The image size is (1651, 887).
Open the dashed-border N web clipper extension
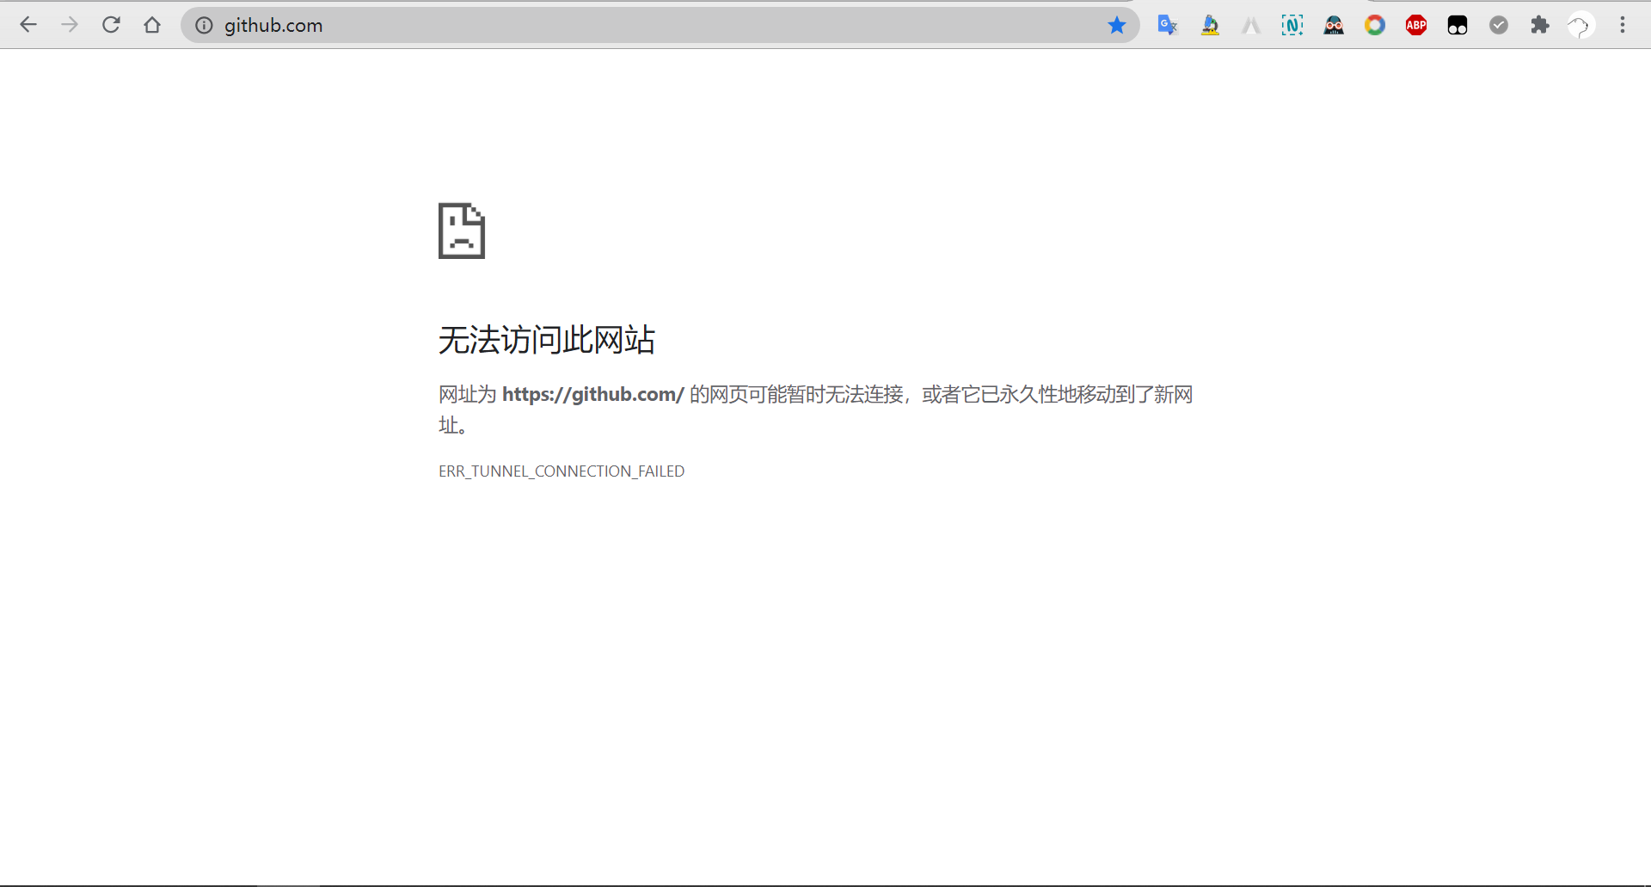click(x=1292, y=25)
